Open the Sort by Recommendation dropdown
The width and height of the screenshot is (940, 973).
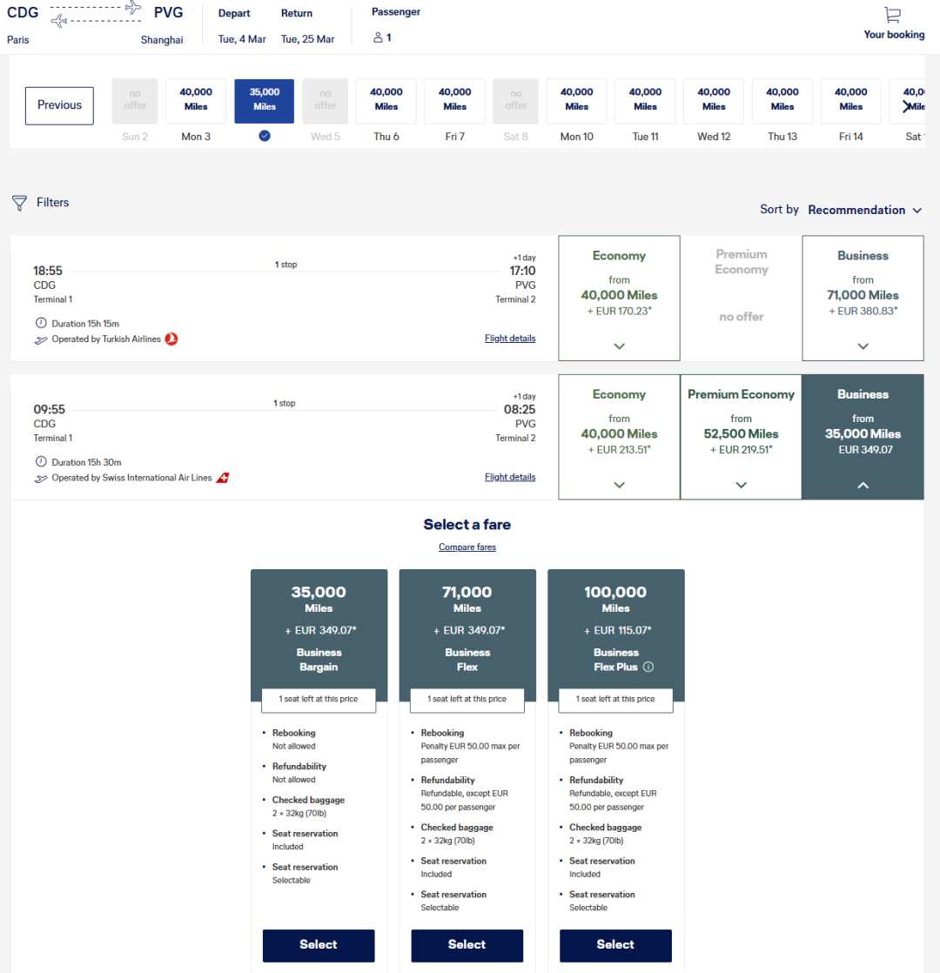click(864, 210)
